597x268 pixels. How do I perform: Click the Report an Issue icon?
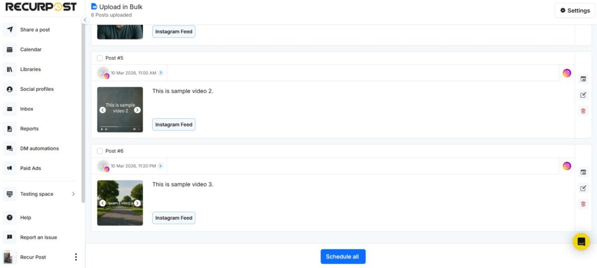(x=9, y=238)
